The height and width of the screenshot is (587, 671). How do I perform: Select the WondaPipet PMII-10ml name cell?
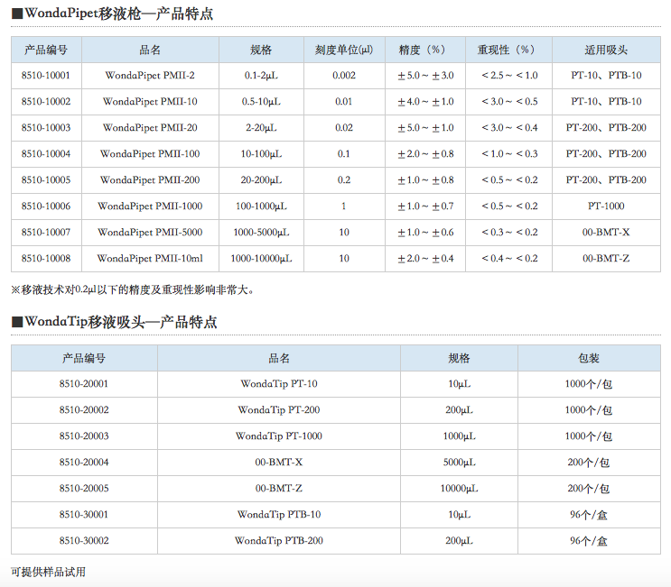150,259
